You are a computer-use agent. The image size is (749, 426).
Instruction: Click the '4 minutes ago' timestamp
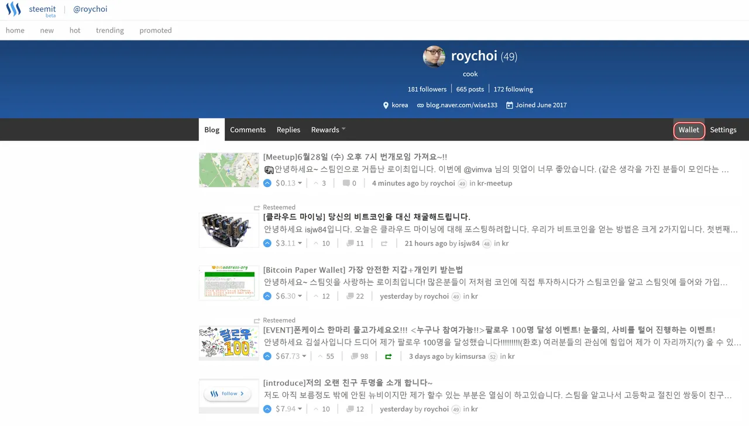[396, 183]
